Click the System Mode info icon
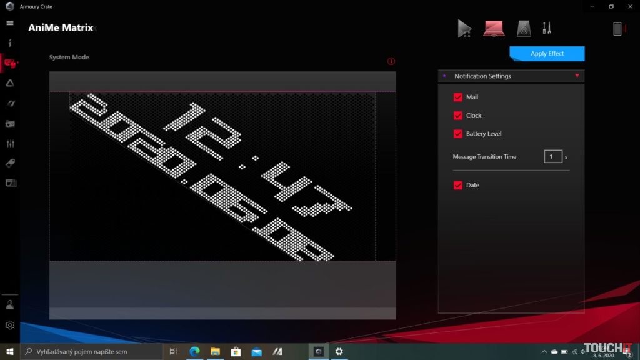This screenshot has width=640, height=360. coord(391,61)
